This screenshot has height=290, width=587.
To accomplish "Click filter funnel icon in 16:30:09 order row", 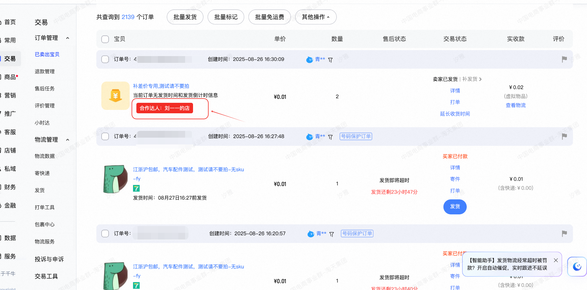I will pos(330,60).
